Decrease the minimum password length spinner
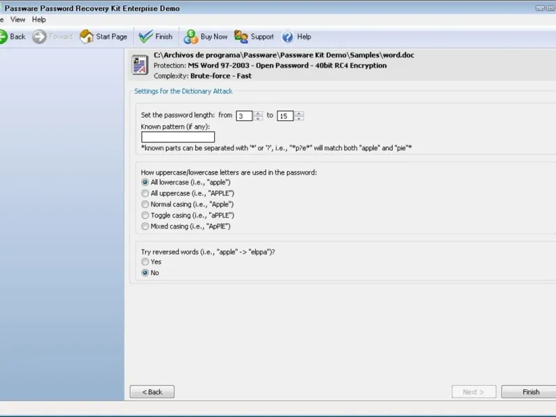The height and width of the screenshot is (417, 556). 258,118
